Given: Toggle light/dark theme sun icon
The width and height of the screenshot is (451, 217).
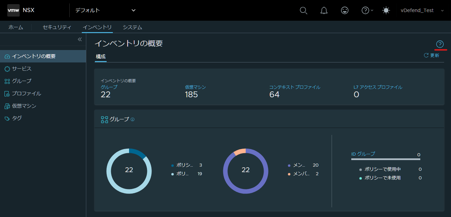Looking at the screenshot, I should click(x=386, y=11).
